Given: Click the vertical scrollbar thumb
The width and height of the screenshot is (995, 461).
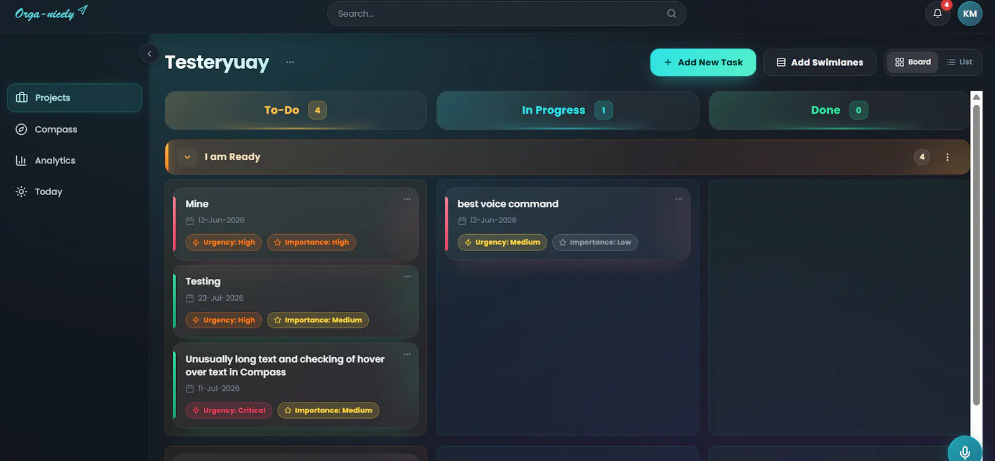Looking at the screenshot, I should coord(976,255).
